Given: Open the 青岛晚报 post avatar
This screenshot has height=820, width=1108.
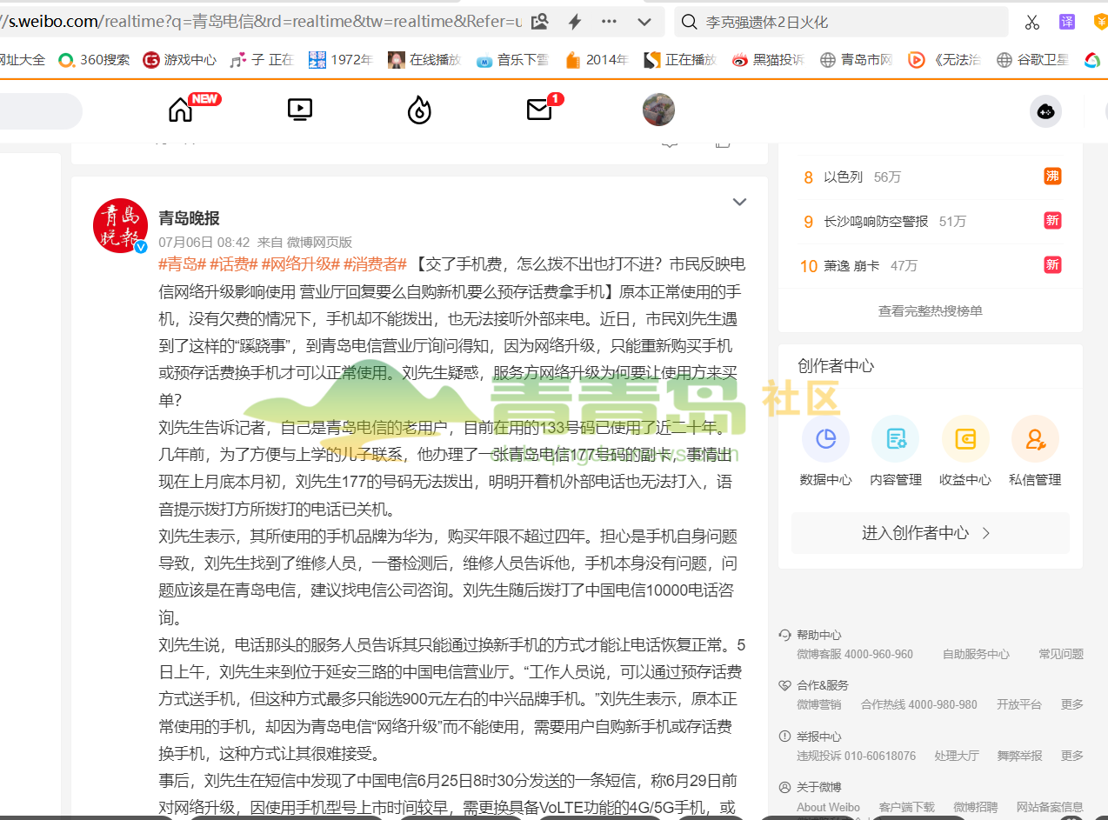Looking at the screenshot, I should click(x=120, y=226).
